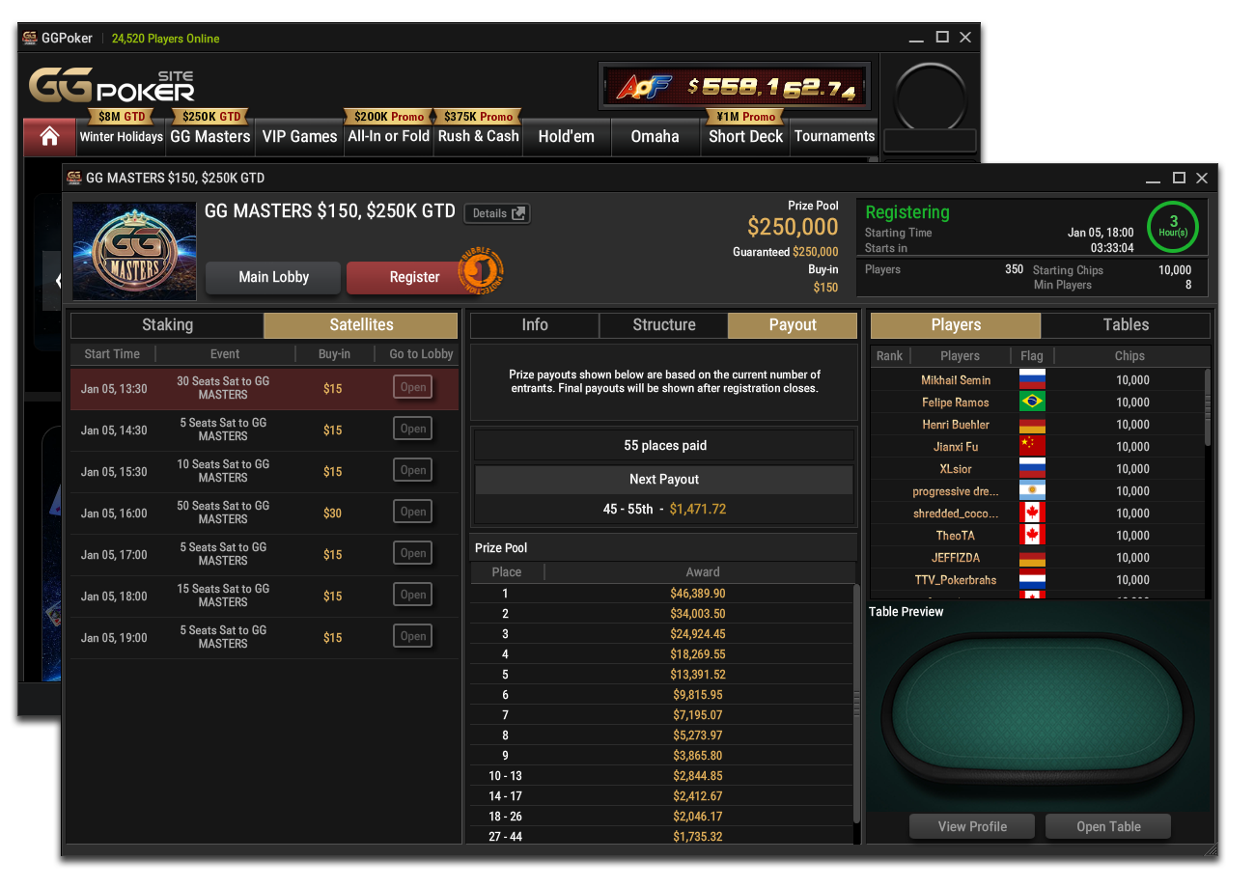Screen dimensions: 1255x888
Task: Select Short Deck in the navigation bar
Action: (x=745, y=137)
